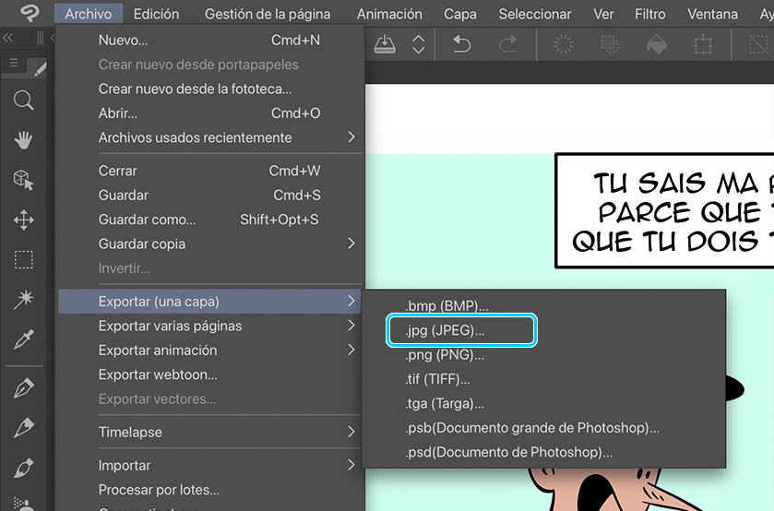This screenshot has height=511, width=774.
Task: Click the save tray icon in the command bar
Action: 385,44
